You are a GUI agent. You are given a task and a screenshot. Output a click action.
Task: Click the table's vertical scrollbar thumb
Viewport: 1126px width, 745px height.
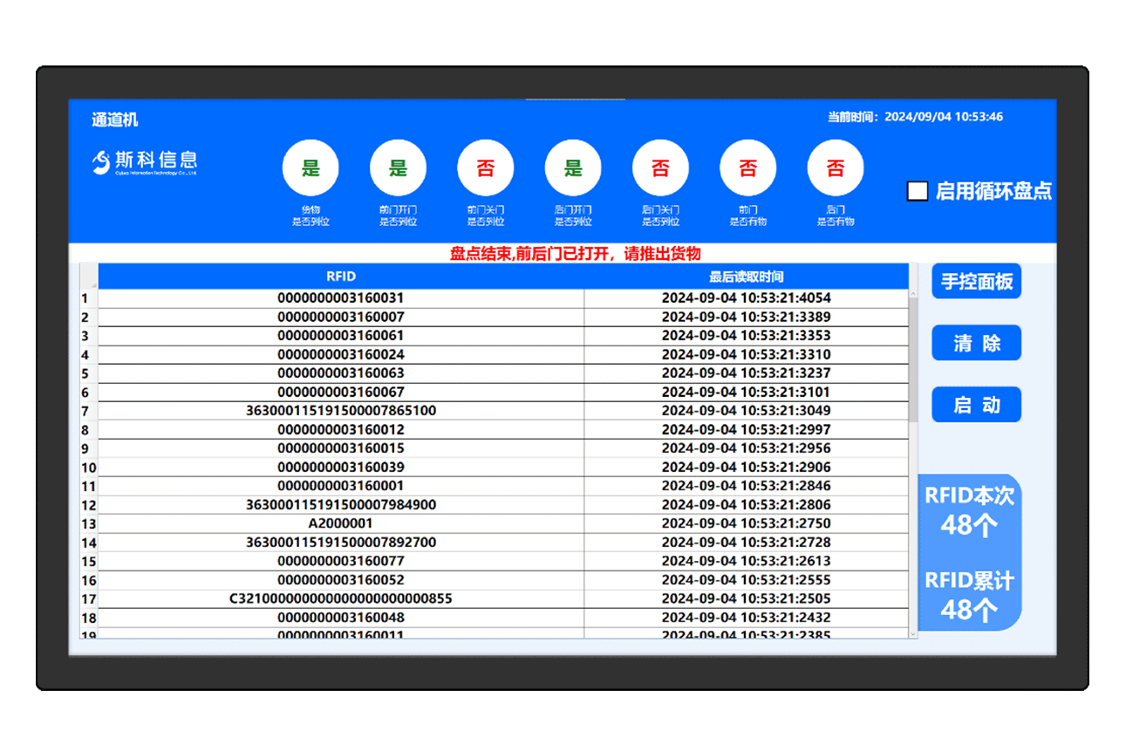(913, 358)
